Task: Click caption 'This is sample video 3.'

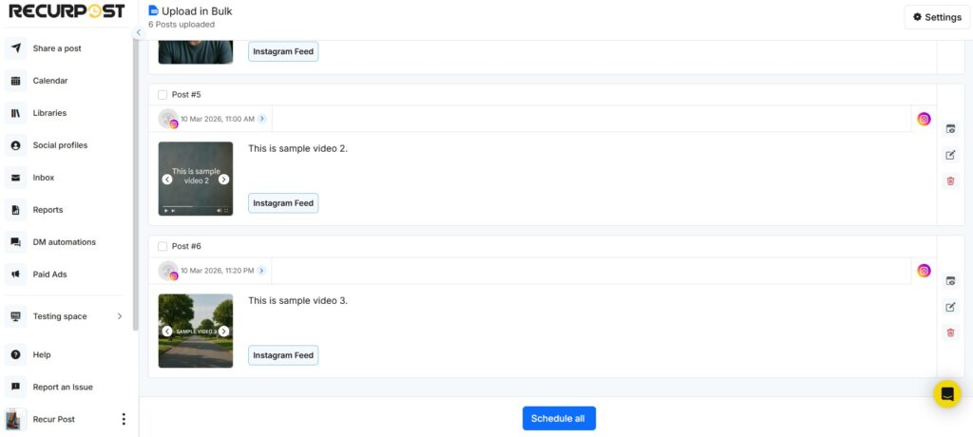Action: [297, 300]
